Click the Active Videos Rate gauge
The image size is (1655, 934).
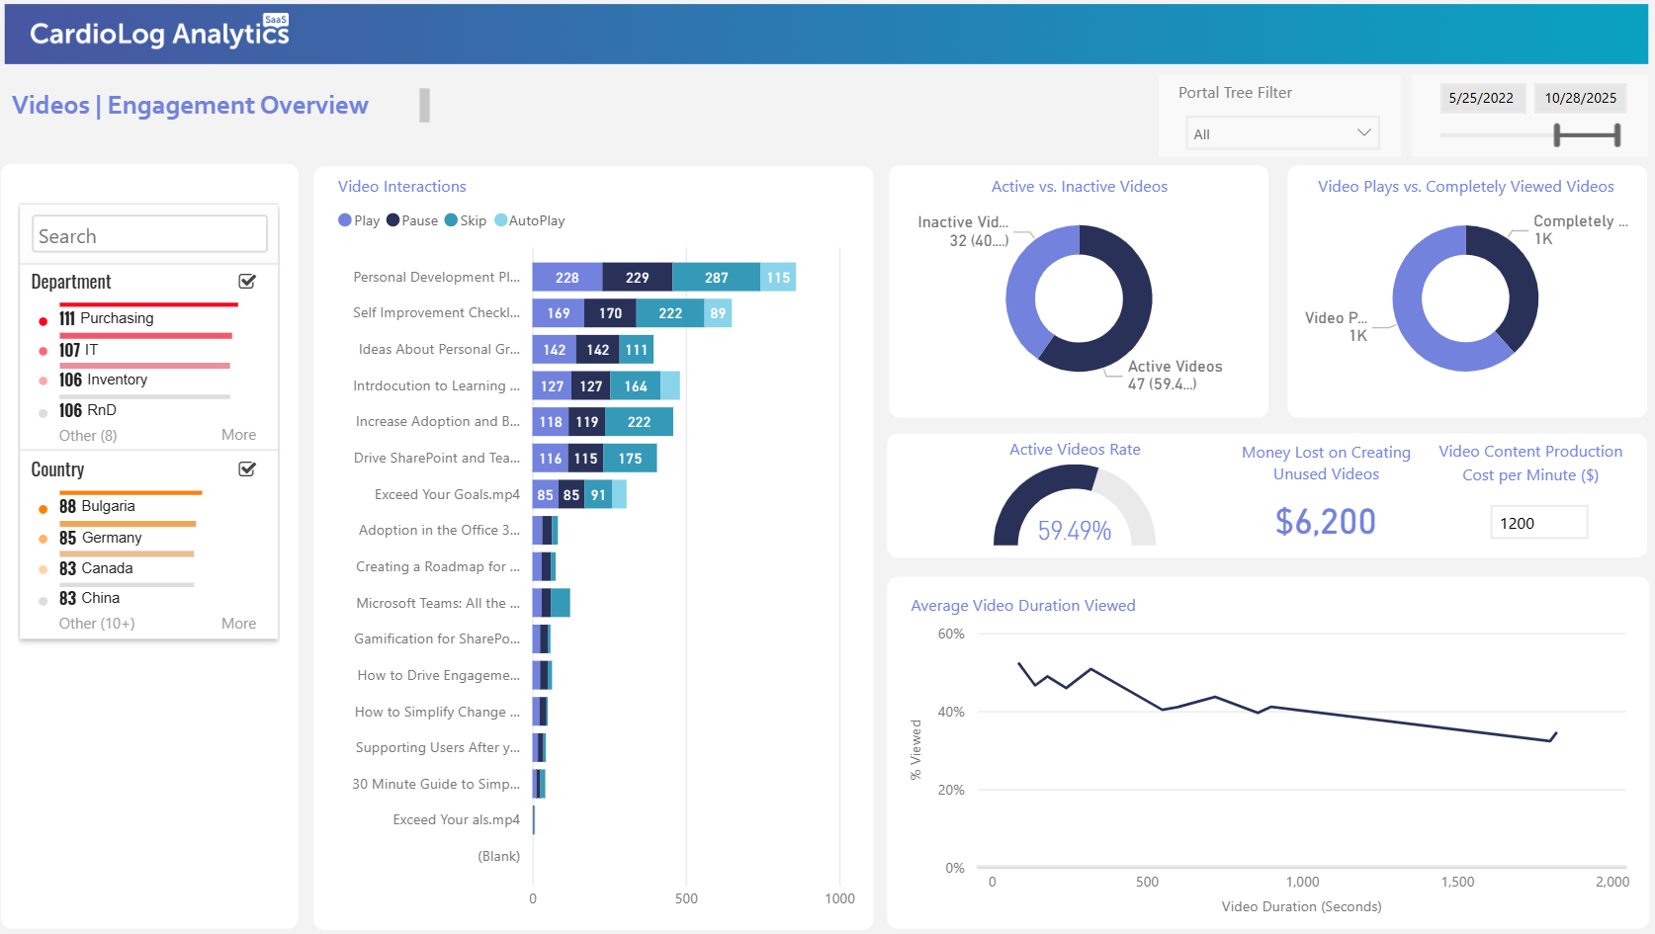[x=1075, y=506]
